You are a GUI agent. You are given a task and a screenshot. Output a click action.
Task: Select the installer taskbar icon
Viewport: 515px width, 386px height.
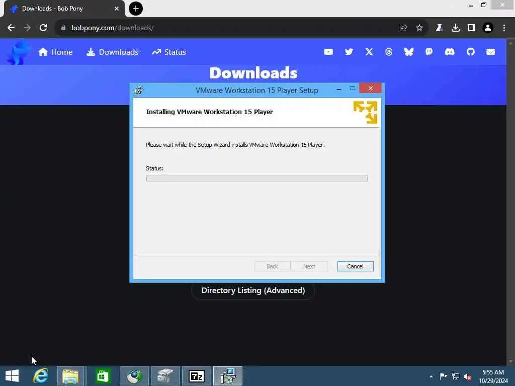[x=228, y=376]
